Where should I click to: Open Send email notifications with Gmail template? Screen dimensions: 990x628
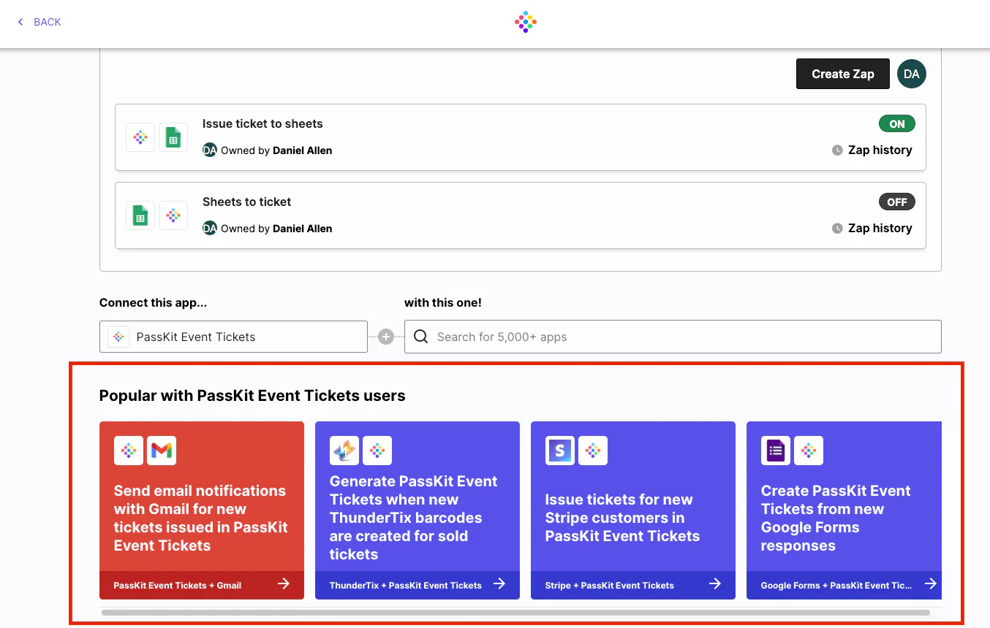pos(201,510)
